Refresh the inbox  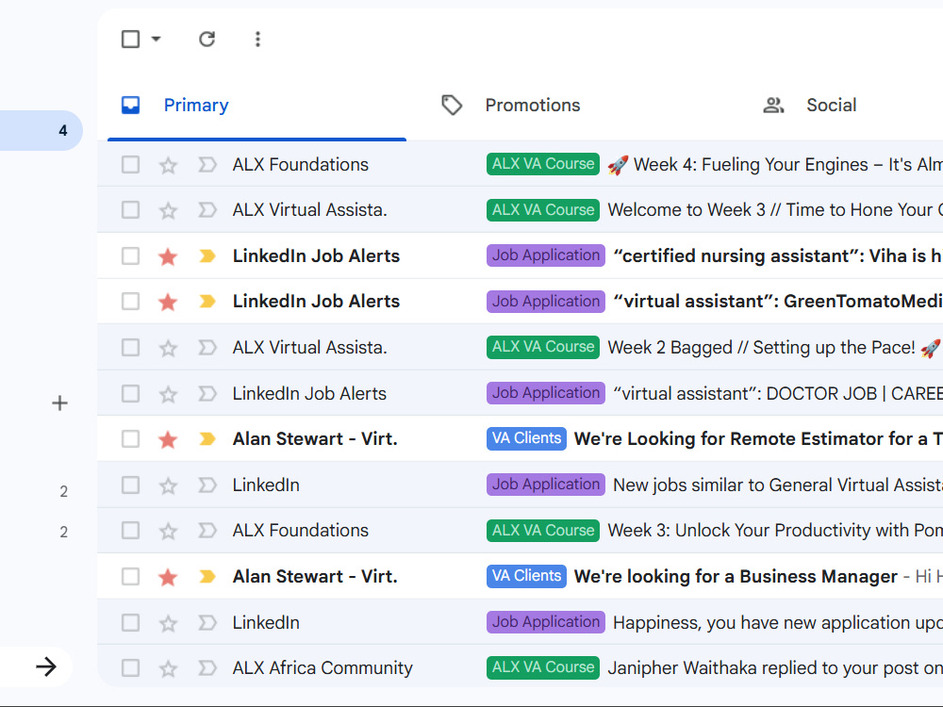[x=207, y=39]
